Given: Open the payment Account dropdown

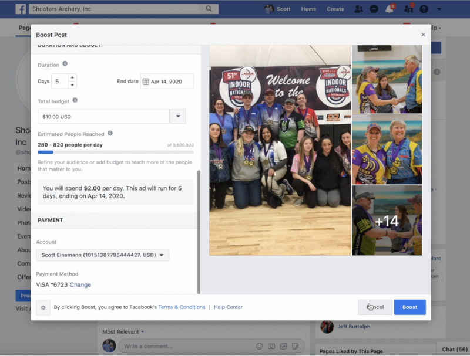Looking at the screenshot, I should pos(102,255).
